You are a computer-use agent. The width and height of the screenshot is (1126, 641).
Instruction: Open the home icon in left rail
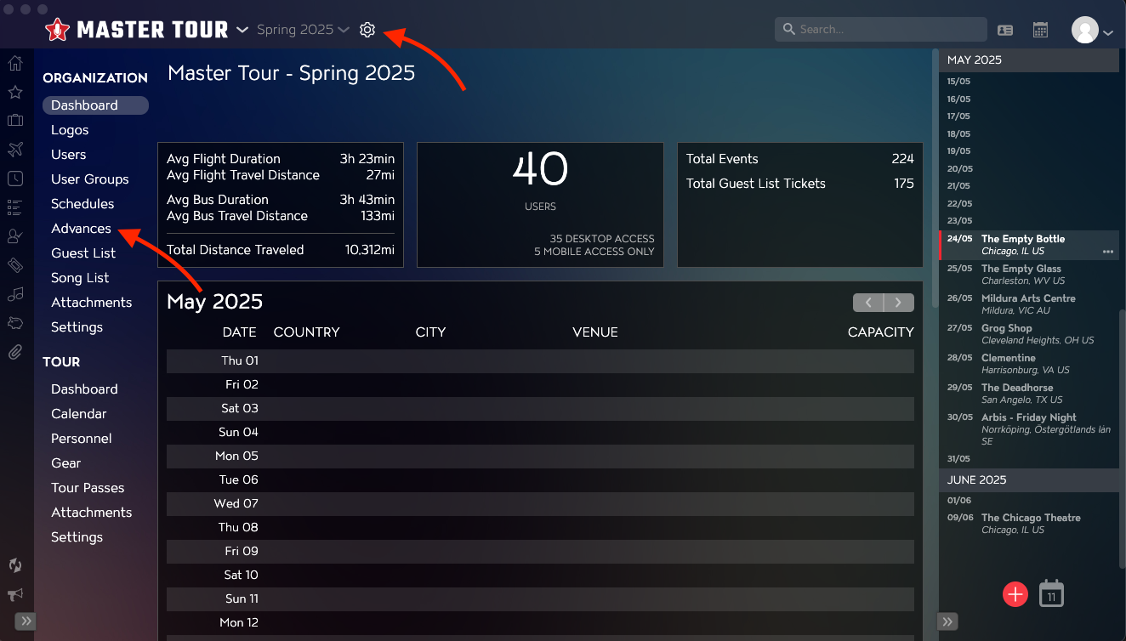[14, 63]
